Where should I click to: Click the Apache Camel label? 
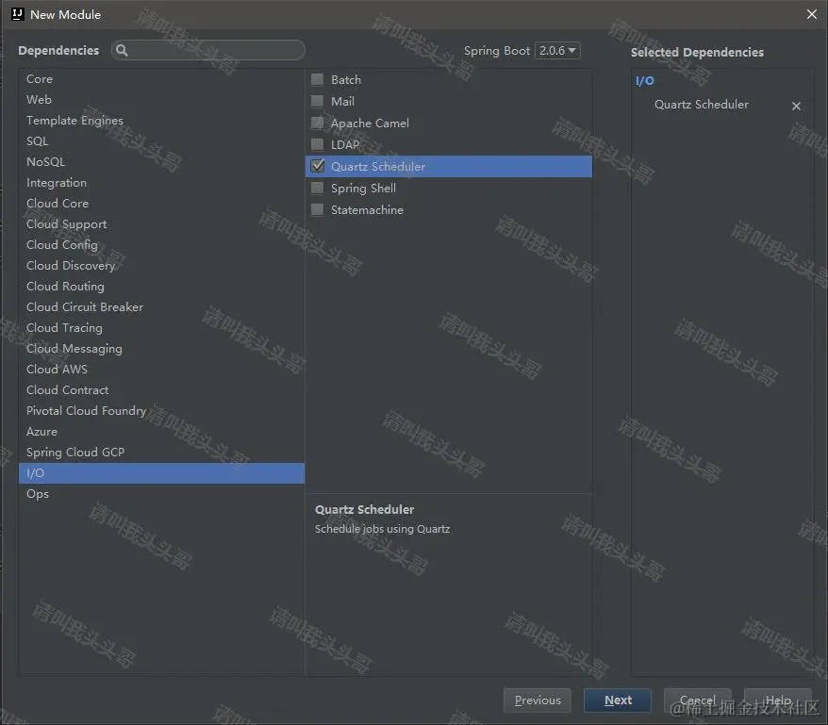pyautogui.click(x=370, y=124)
